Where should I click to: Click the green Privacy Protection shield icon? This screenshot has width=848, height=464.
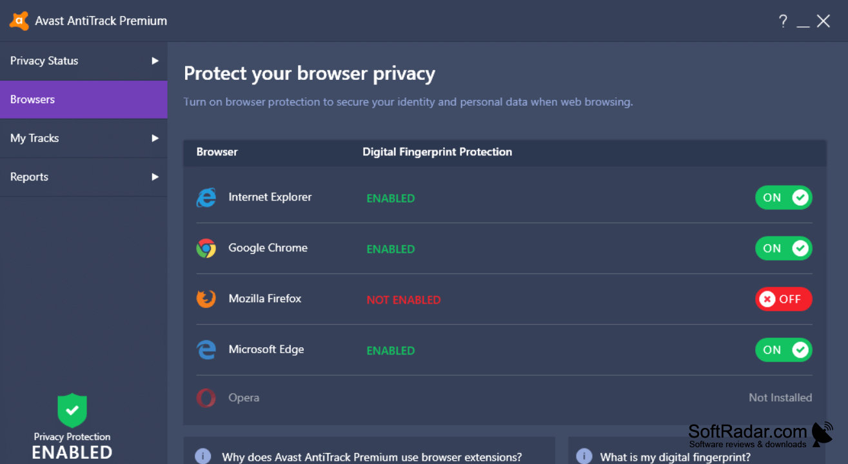coord(72,411)
